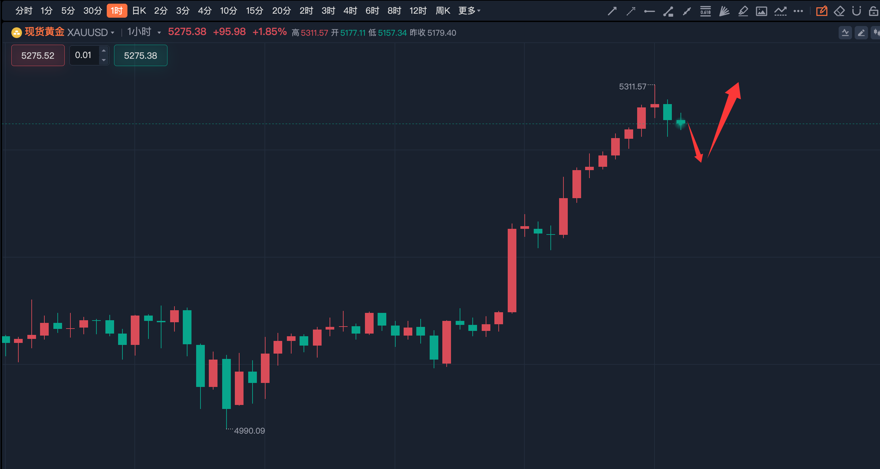Open the 0.618 Fibonacci retracement tool
880x469 pixels.
[x=706, y=11]
